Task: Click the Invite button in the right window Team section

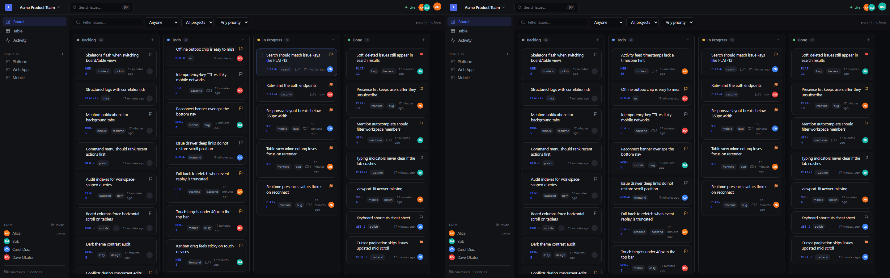Action: click(502, 225)
